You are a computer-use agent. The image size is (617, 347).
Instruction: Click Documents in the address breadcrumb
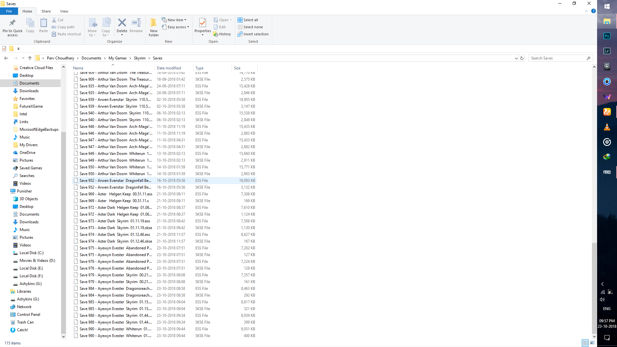click(91, 58)
